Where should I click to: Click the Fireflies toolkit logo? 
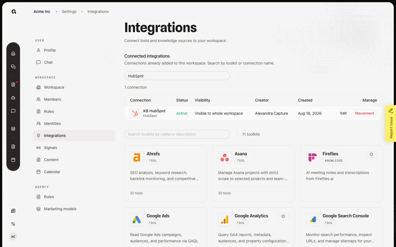313,158
